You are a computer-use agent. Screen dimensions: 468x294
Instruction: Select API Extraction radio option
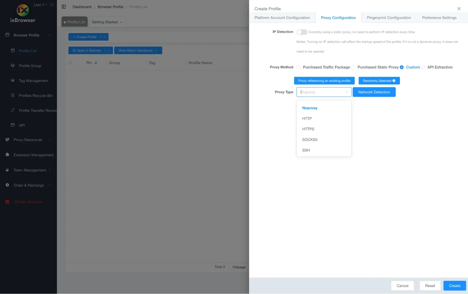click(x=423, y=67)
